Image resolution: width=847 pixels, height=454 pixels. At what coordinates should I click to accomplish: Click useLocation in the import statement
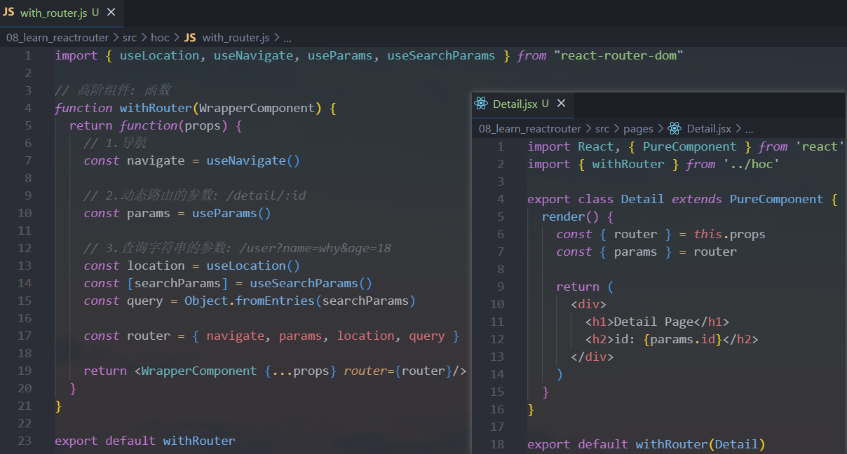pos(159,55)
